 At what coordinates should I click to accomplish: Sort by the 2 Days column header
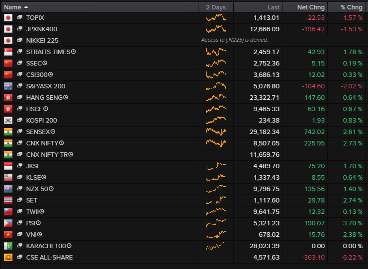click(x=216, y=7)
